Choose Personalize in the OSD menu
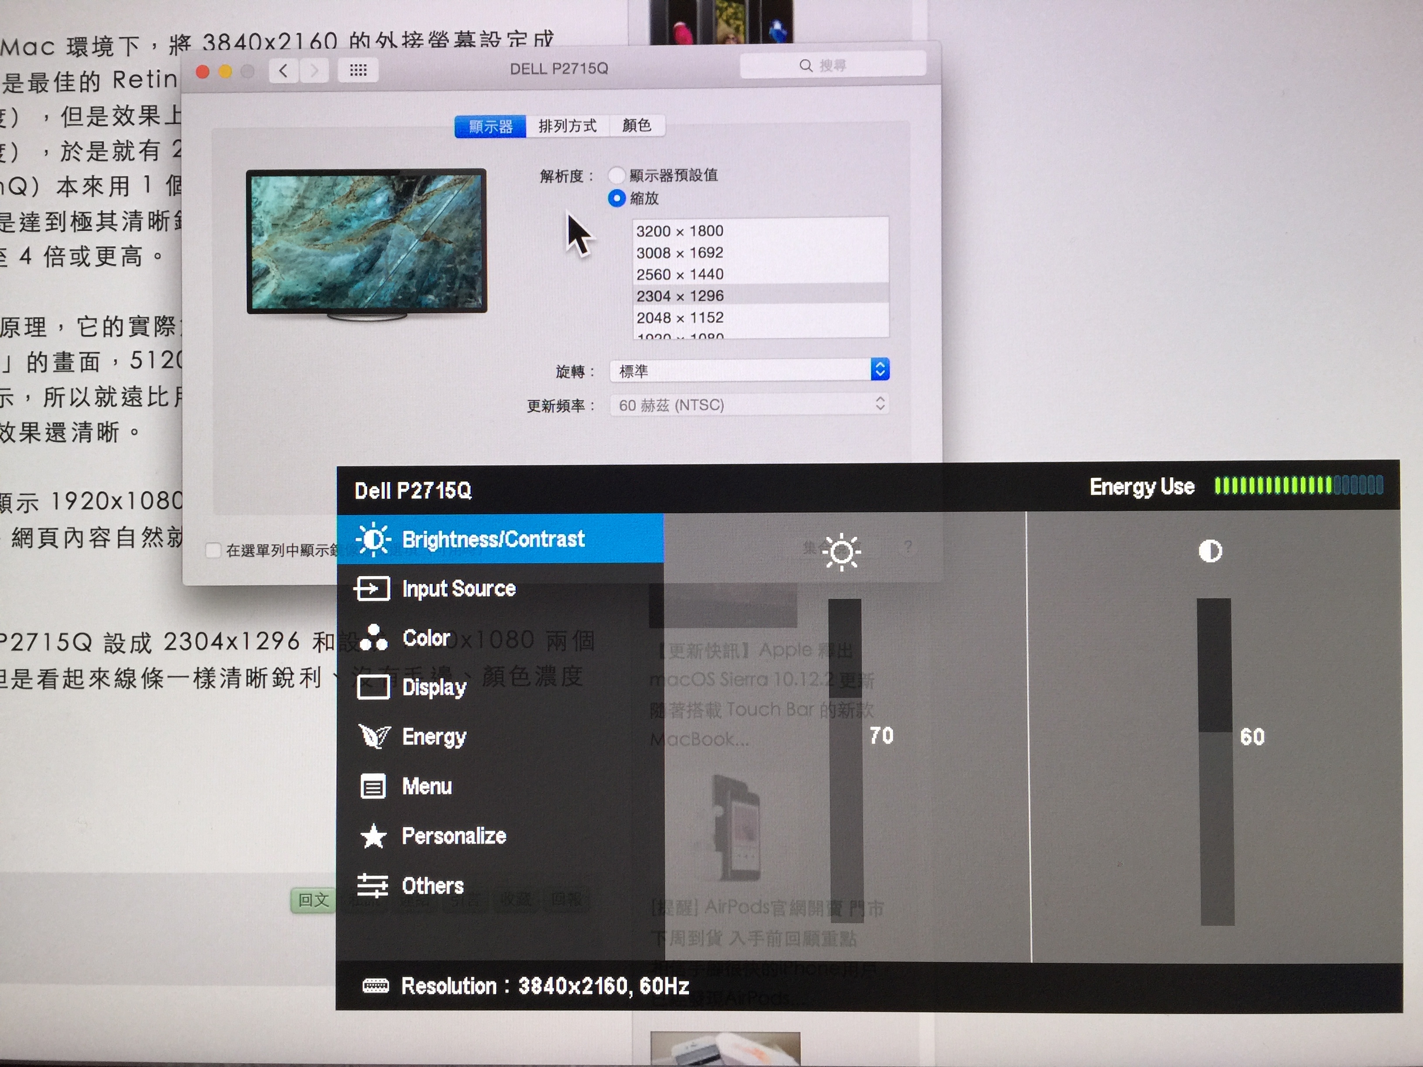The height and width of the screenshot is (1067, 1423). [500, 836]
